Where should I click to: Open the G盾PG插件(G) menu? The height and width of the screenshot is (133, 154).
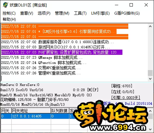point(127,13)
